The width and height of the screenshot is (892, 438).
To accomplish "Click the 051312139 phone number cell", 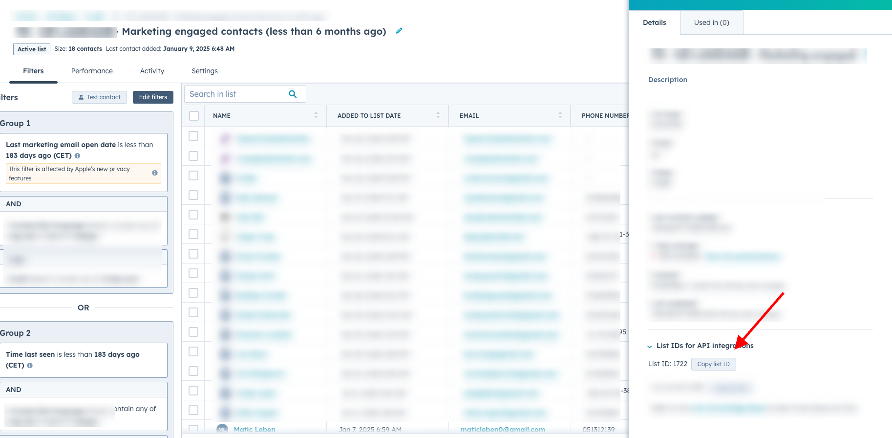I will pyautogui.click(x=598, y=430).
